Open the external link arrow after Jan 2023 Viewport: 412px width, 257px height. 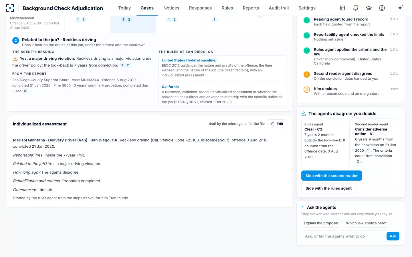point(25,91)
